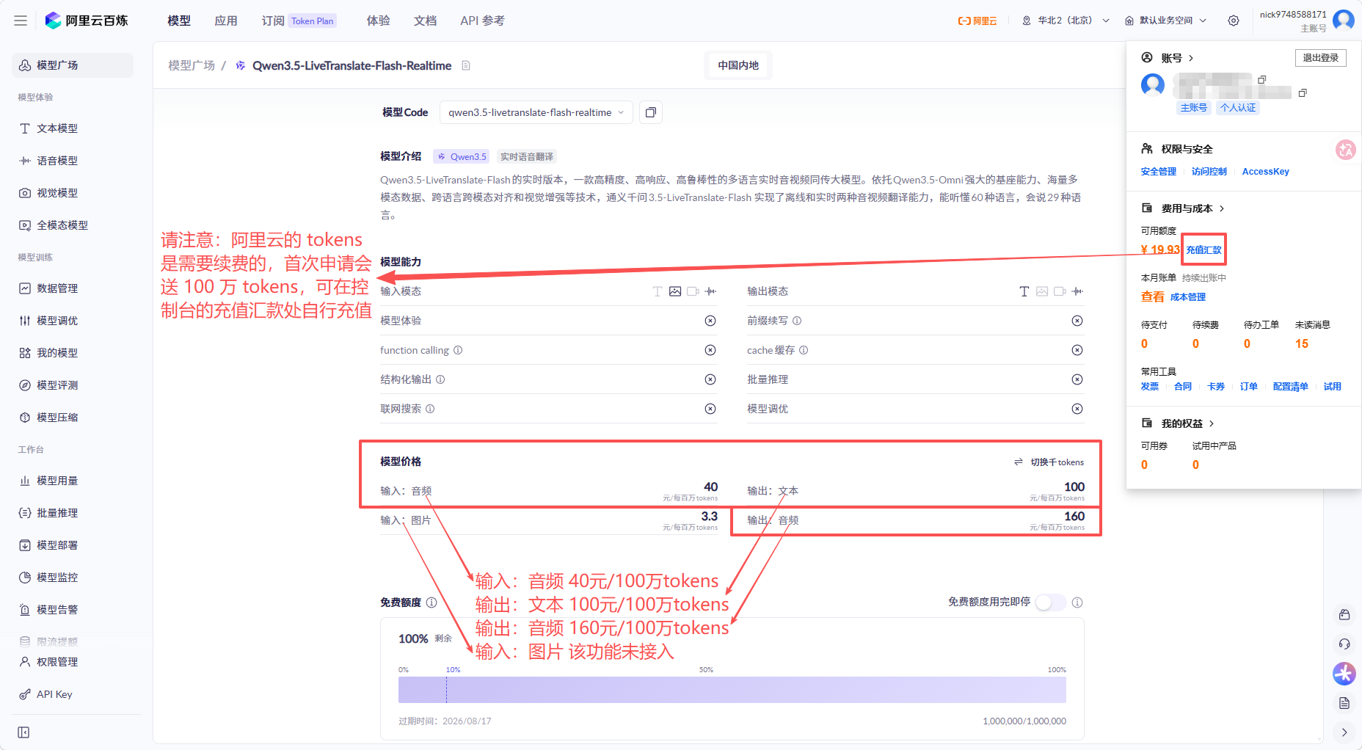1362x750 pixels.
Task: Click the 阿里云百炼 logo
Action: click(x=87, y=21)
